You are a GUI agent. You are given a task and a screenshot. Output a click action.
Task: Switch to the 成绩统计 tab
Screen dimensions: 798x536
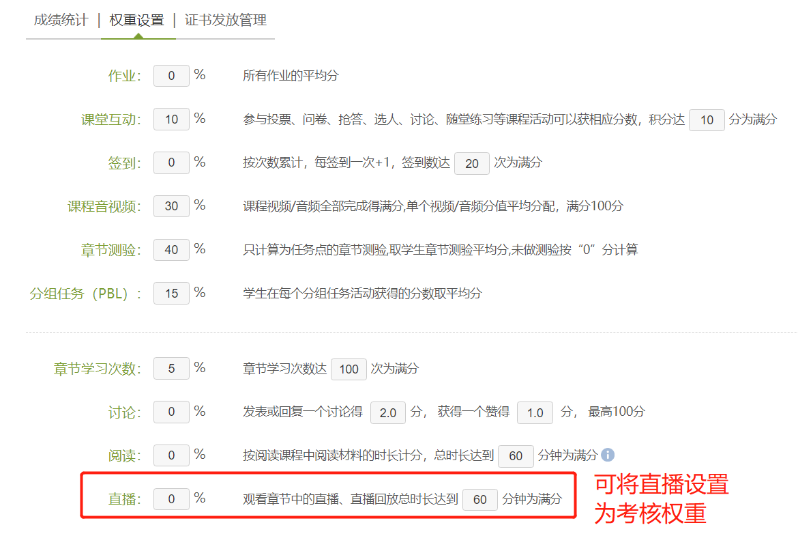pos(61,20)
